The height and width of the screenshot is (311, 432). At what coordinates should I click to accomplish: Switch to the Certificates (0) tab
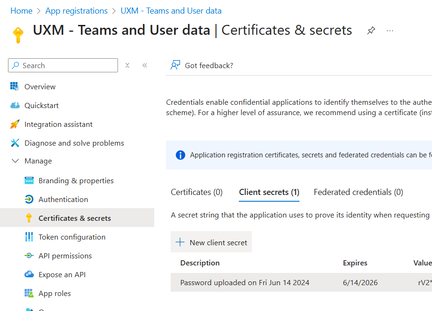click(196, 192)
